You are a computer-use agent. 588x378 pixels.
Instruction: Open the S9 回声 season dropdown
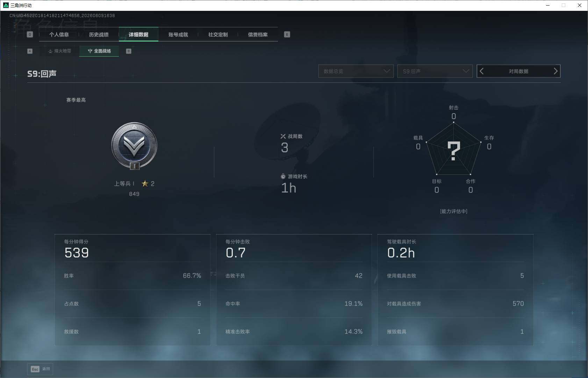coord(435,71)
